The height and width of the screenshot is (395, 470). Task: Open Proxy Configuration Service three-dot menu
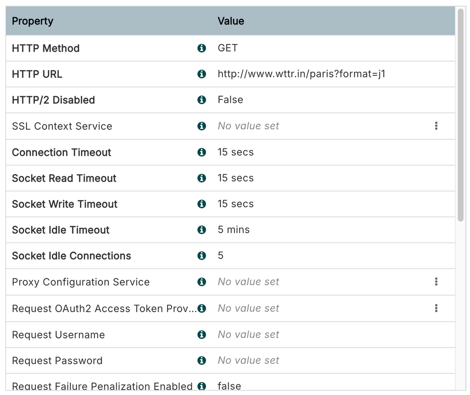click(436, 282)
